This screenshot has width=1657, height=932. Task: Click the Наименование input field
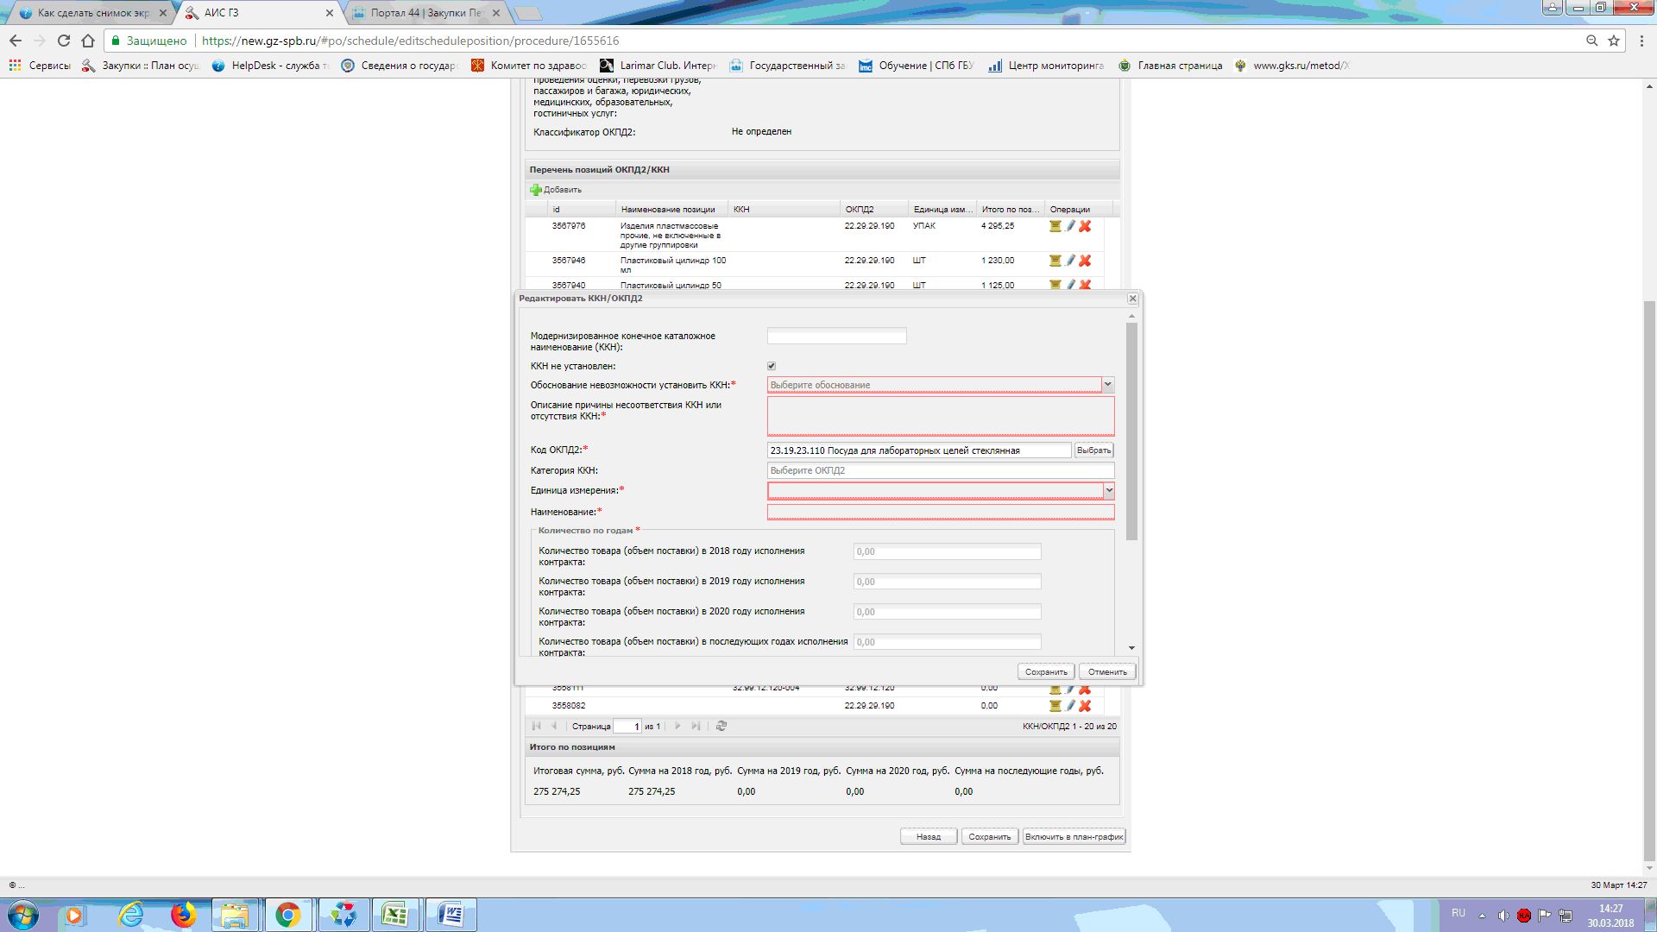coord(940,512)
